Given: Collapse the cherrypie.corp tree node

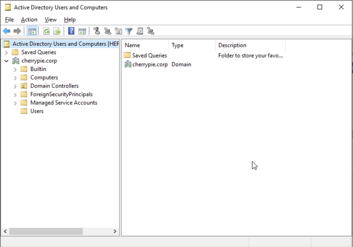Looking at the screenshot, I should click(6, 61).
